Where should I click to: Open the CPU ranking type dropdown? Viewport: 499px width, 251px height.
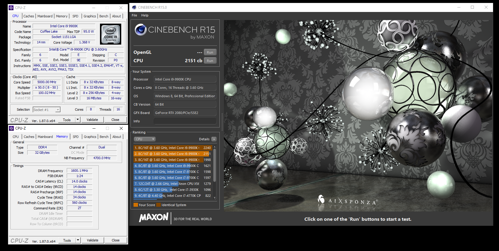(145, 139)
